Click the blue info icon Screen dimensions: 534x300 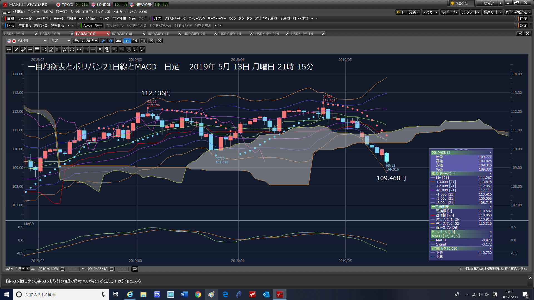tap(111, 41)
